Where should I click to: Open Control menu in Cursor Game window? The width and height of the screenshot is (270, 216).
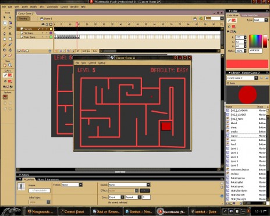[93, 63]
